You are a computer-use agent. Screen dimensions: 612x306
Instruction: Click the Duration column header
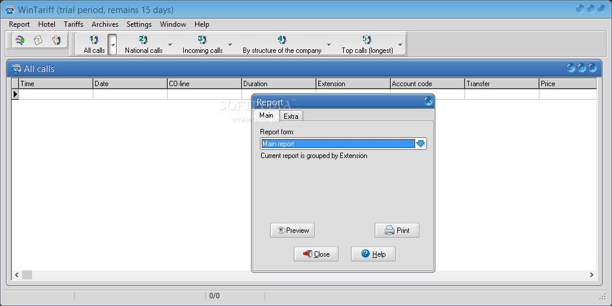(x=279, y=83)
